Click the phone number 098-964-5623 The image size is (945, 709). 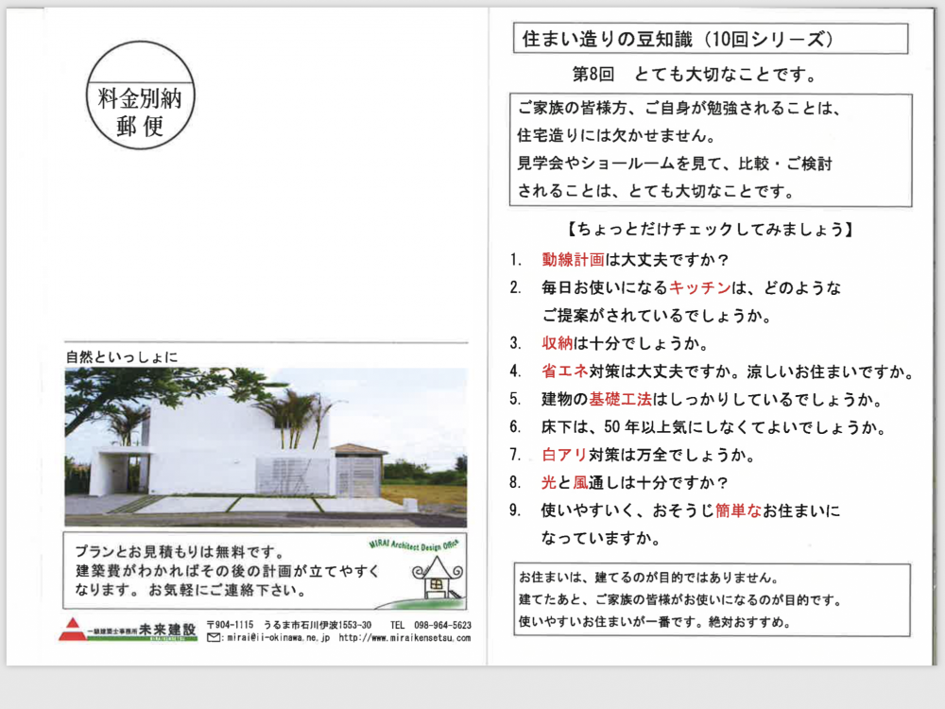[442, 625]
